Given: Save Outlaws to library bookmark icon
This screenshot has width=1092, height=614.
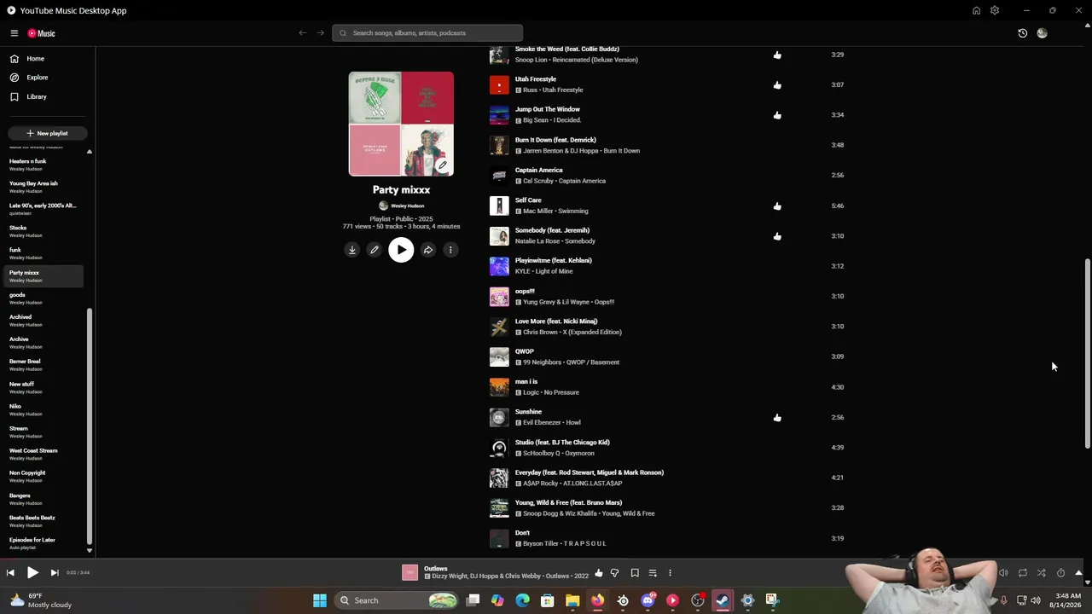Looking at the screenshot, I should (x=635, y=573).
